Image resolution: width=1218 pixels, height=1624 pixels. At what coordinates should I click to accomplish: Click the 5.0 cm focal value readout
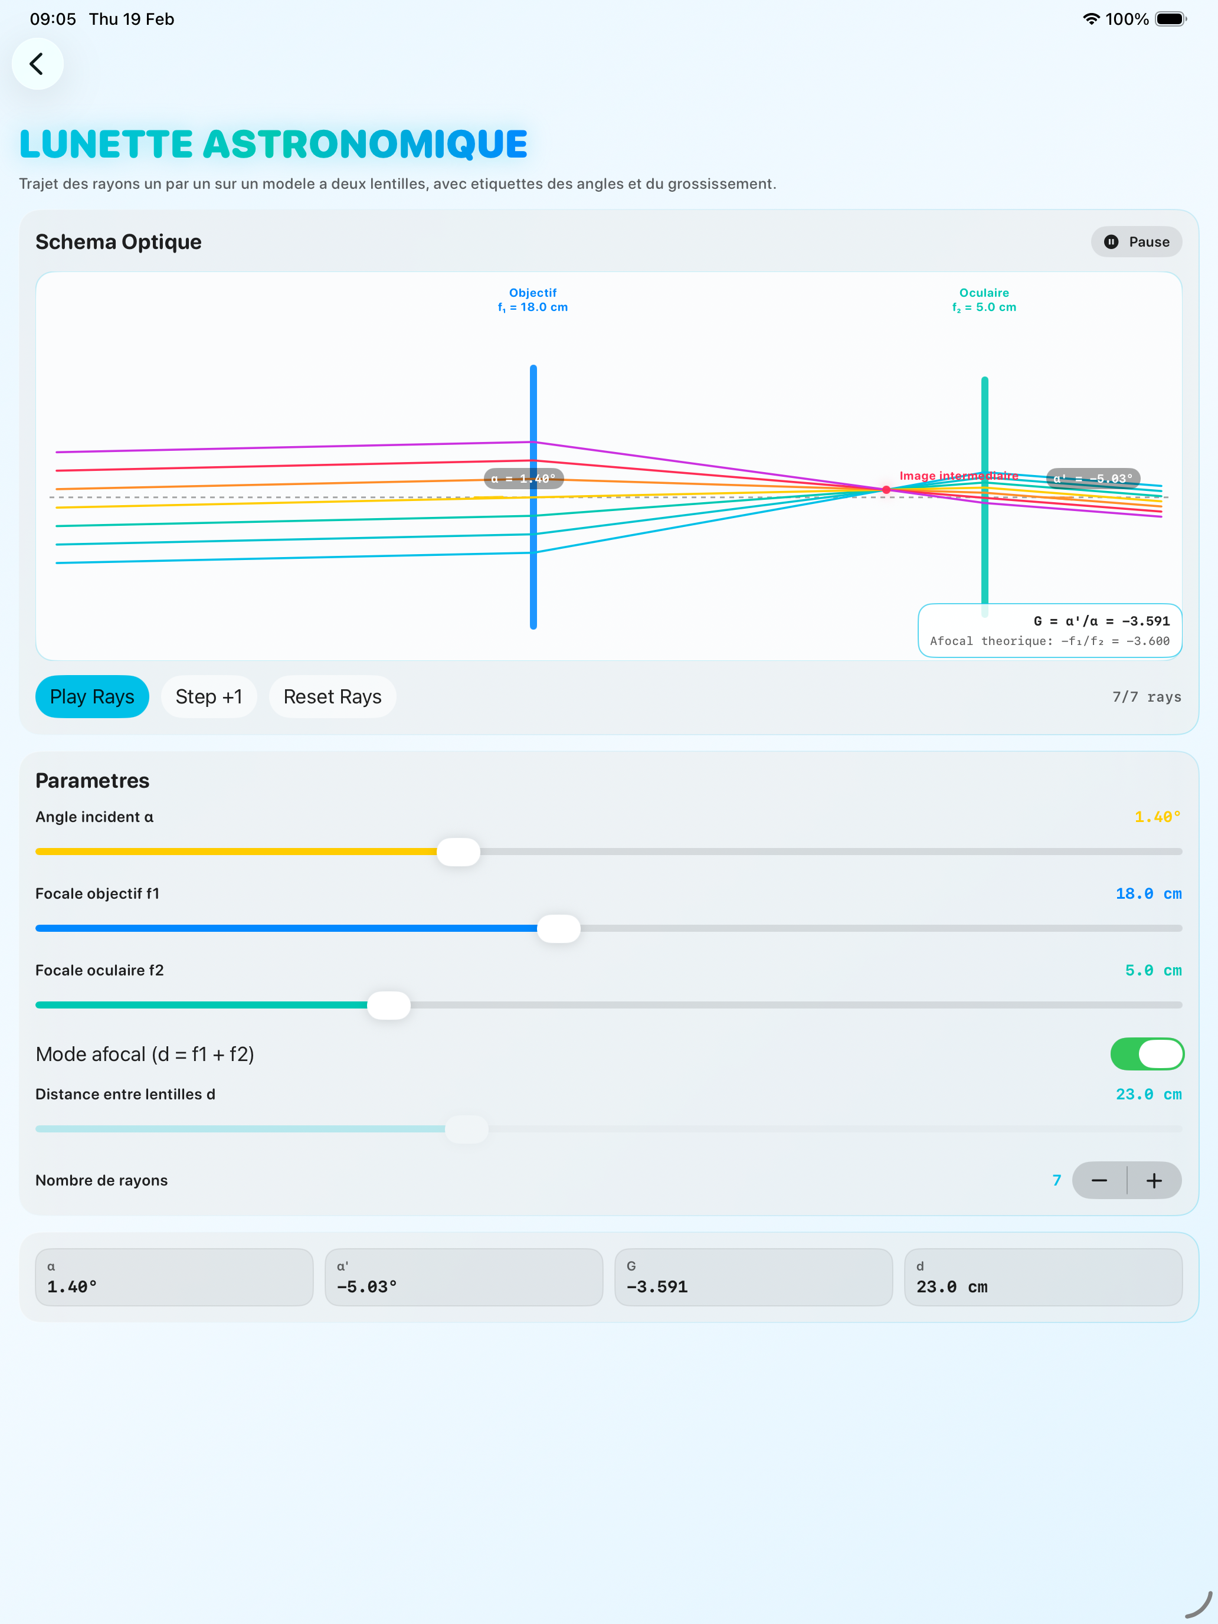click(1154, 971)
